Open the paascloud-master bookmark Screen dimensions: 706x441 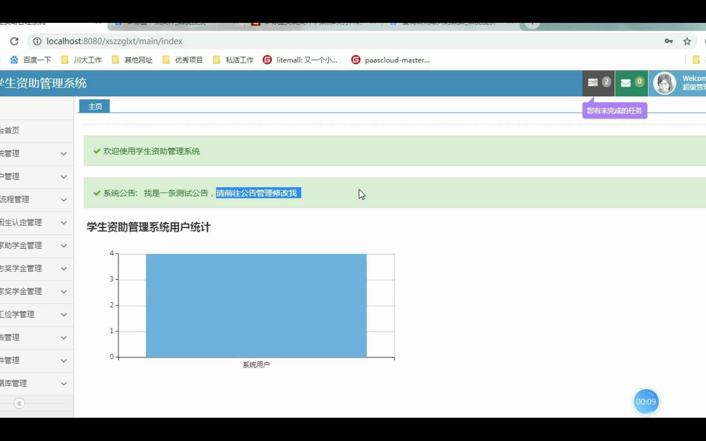pyautogui.click(x=391, y=60)
